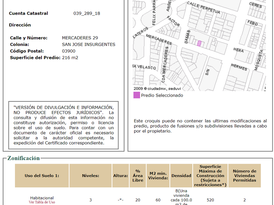
Task: Click the M2 min. Vivienda value 60
Action: [158, 200]
